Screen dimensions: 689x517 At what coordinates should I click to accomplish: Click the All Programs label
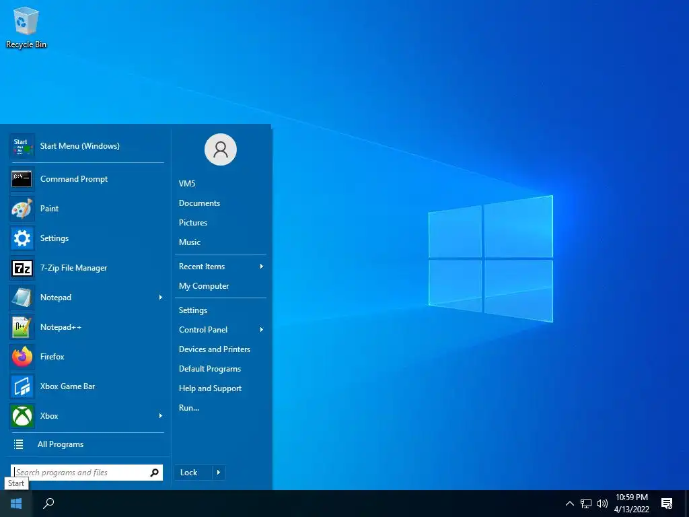[60, 444]
